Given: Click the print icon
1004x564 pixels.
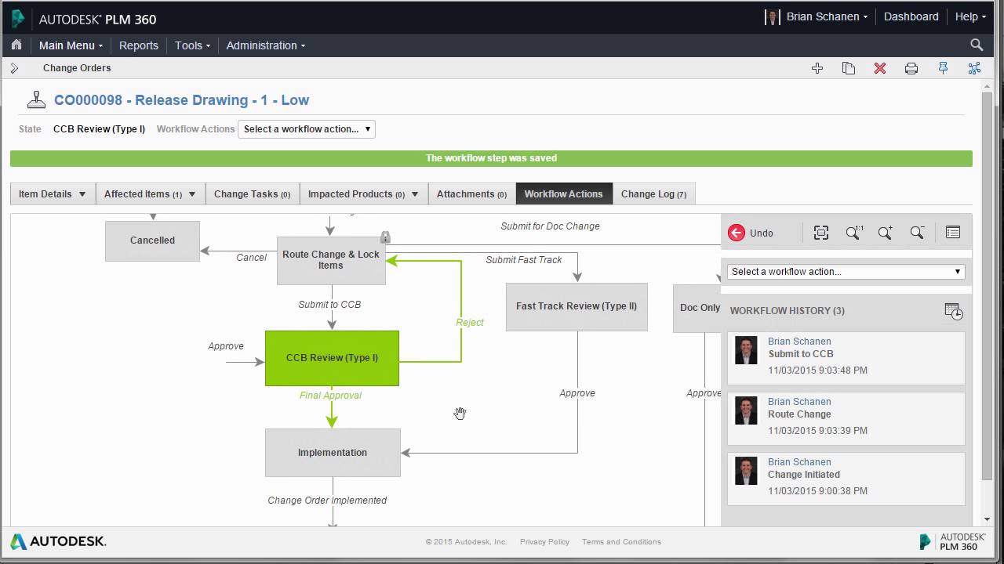Looking at the screenshot, I should coord(911,68).
